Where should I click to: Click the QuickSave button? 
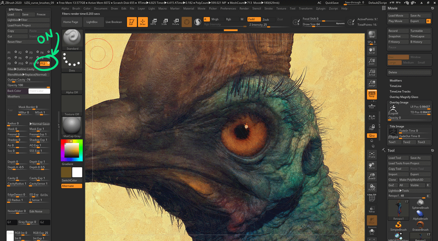(x=332, y=3)
